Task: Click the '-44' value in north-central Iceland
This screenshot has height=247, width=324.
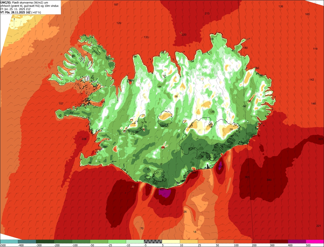Action: click(x=159, y=87)
